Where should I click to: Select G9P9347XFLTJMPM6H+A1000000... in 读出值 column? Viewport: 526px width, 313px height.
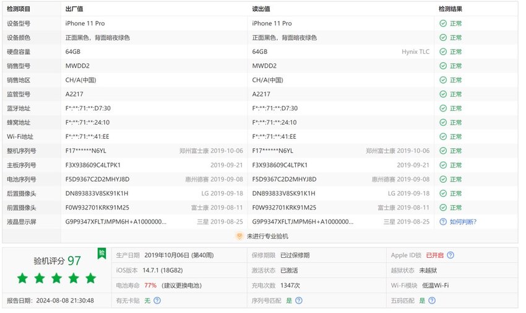303,222
